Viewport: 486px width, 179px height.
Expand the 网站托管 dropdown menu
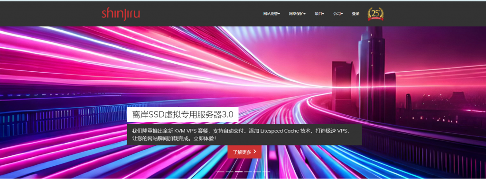click(x=271, y=14)
